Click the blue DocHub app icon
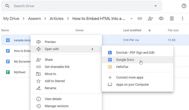 coord(110,53)
